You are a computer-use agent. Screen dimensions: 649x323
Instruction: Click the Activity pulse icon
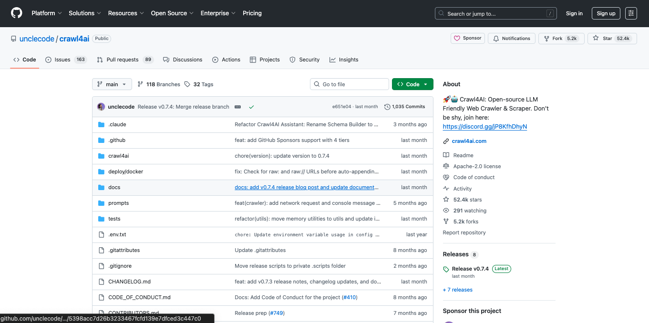[x=446, y=189]
